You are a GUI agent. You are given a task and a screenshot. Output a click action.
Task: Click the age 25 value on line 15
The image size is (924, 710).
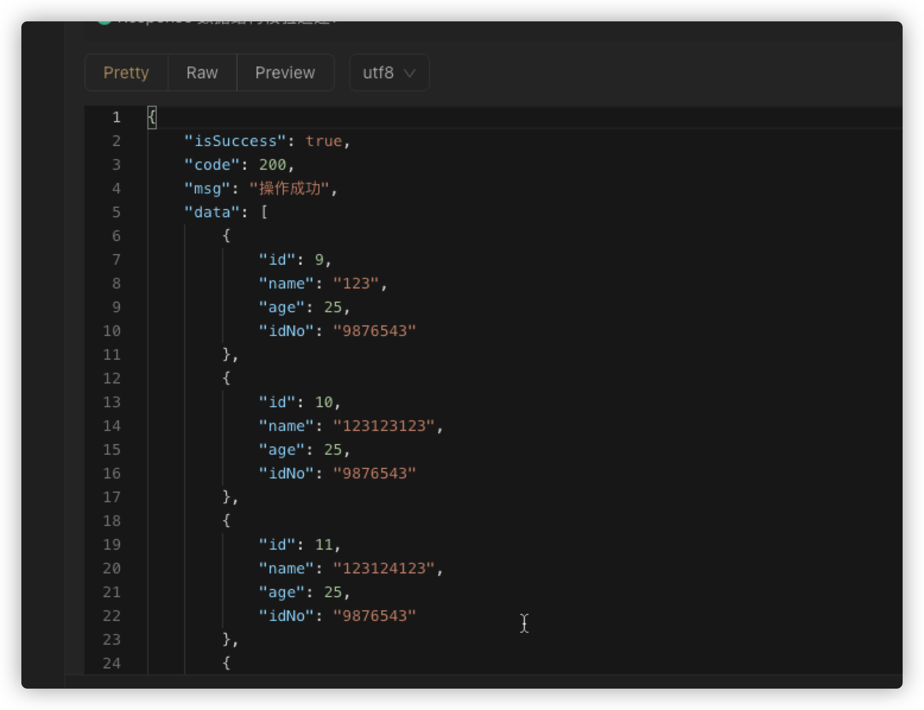coord(333,450)
